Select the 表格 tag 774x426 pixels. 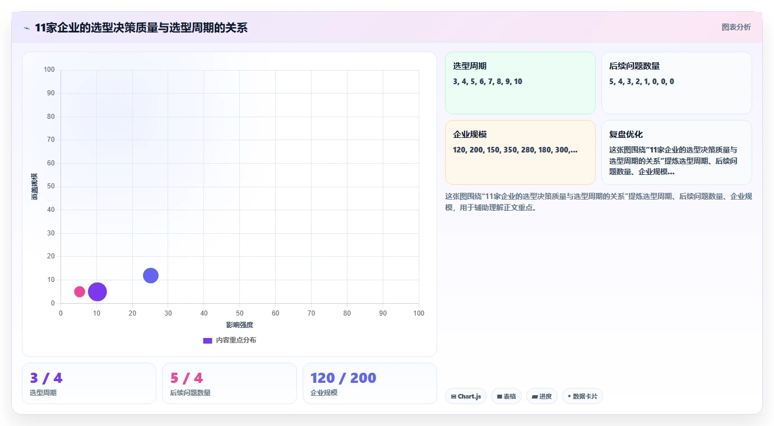506,396
